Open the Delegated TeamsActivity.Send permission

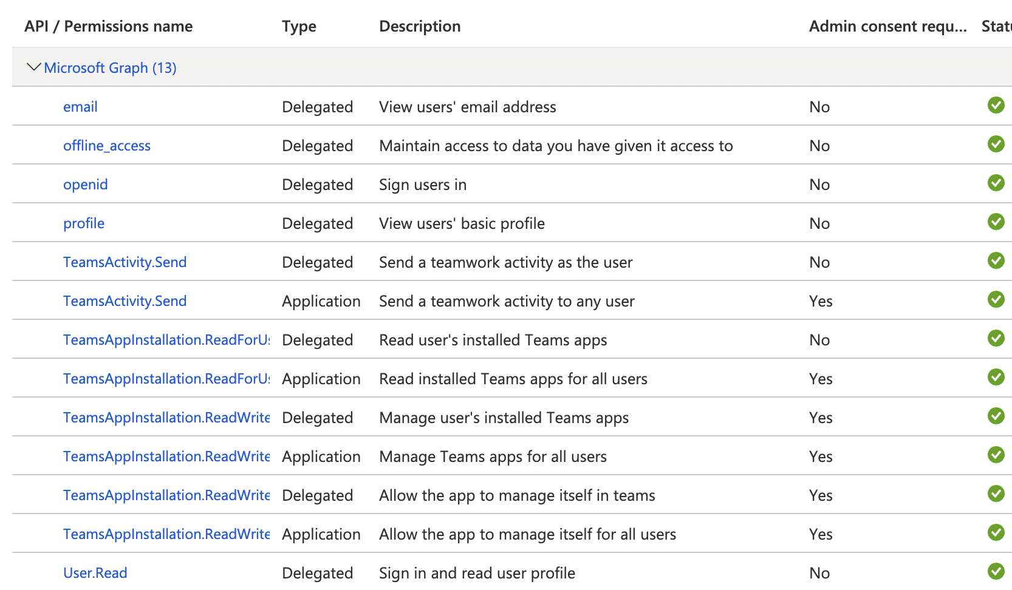[125, 262]
